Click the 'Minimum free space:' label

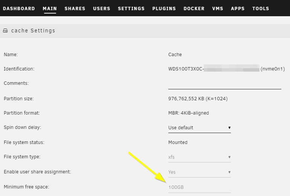point(26,187)
